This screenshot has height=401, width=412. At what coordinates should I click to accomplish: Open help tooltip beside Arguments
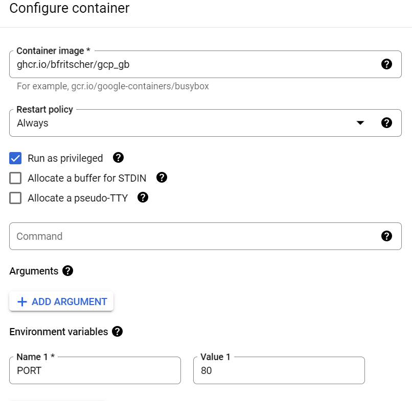coord(67,271)
